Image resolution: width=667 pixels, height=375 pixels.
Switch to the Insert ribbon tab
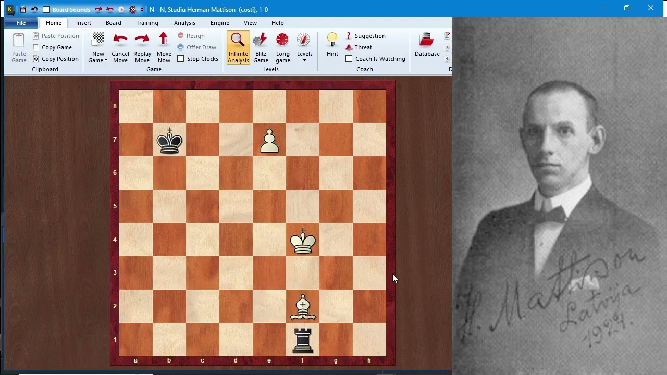[83, 23]
